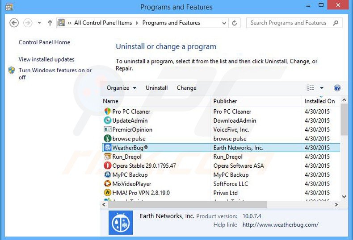Click Programs and Features breadcrumb
This screenshot has height=240, width=353.
click(x=171, y=23)
